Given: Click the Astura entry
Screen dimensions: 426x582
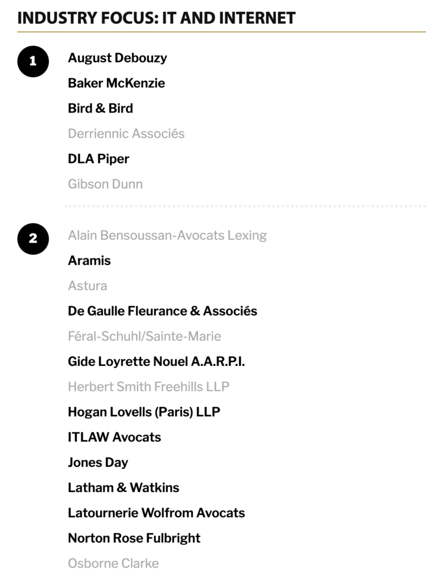Looking at the screenshot, I should pyautogui.click(x=88, y=286).
